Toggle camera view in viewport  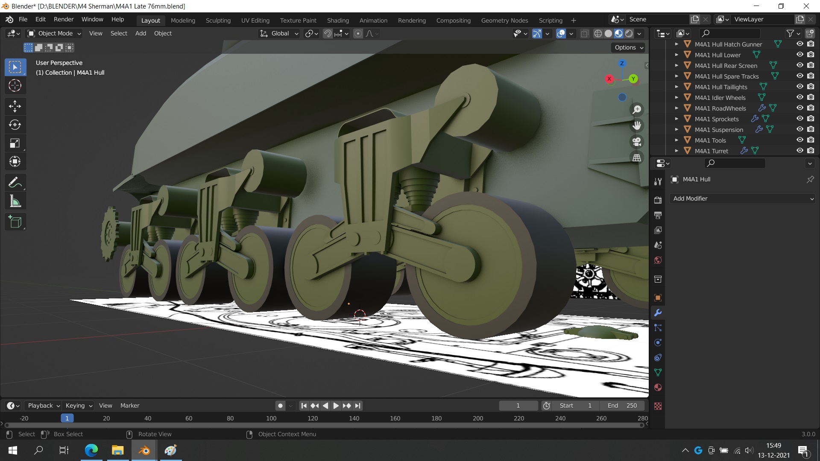tap(637, 141)
